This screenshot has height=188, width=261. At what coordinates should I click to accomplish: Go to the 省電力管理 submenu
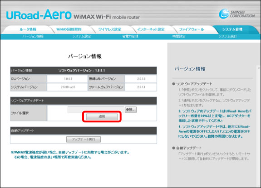click(130, 36)
